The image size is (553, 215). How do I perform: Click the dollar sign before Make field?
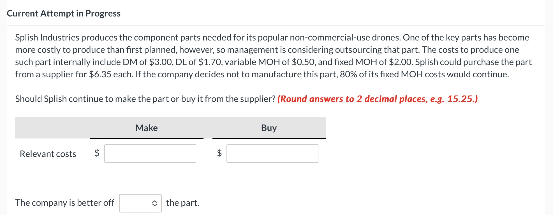click(97, 153)
